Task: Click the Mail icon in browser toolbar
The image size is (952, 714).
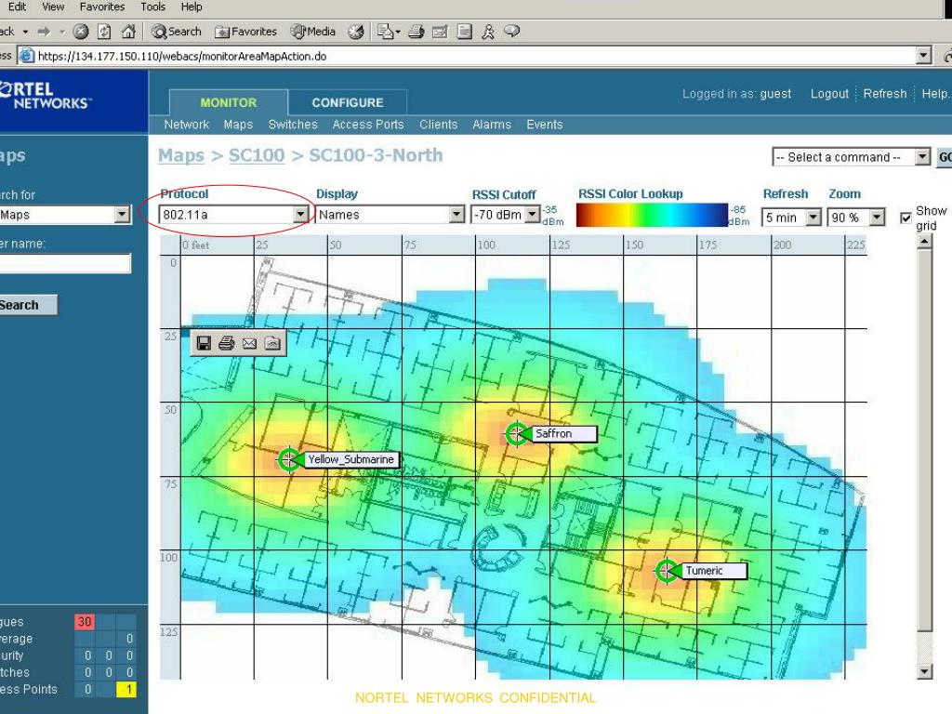Action: click(388, 32)
